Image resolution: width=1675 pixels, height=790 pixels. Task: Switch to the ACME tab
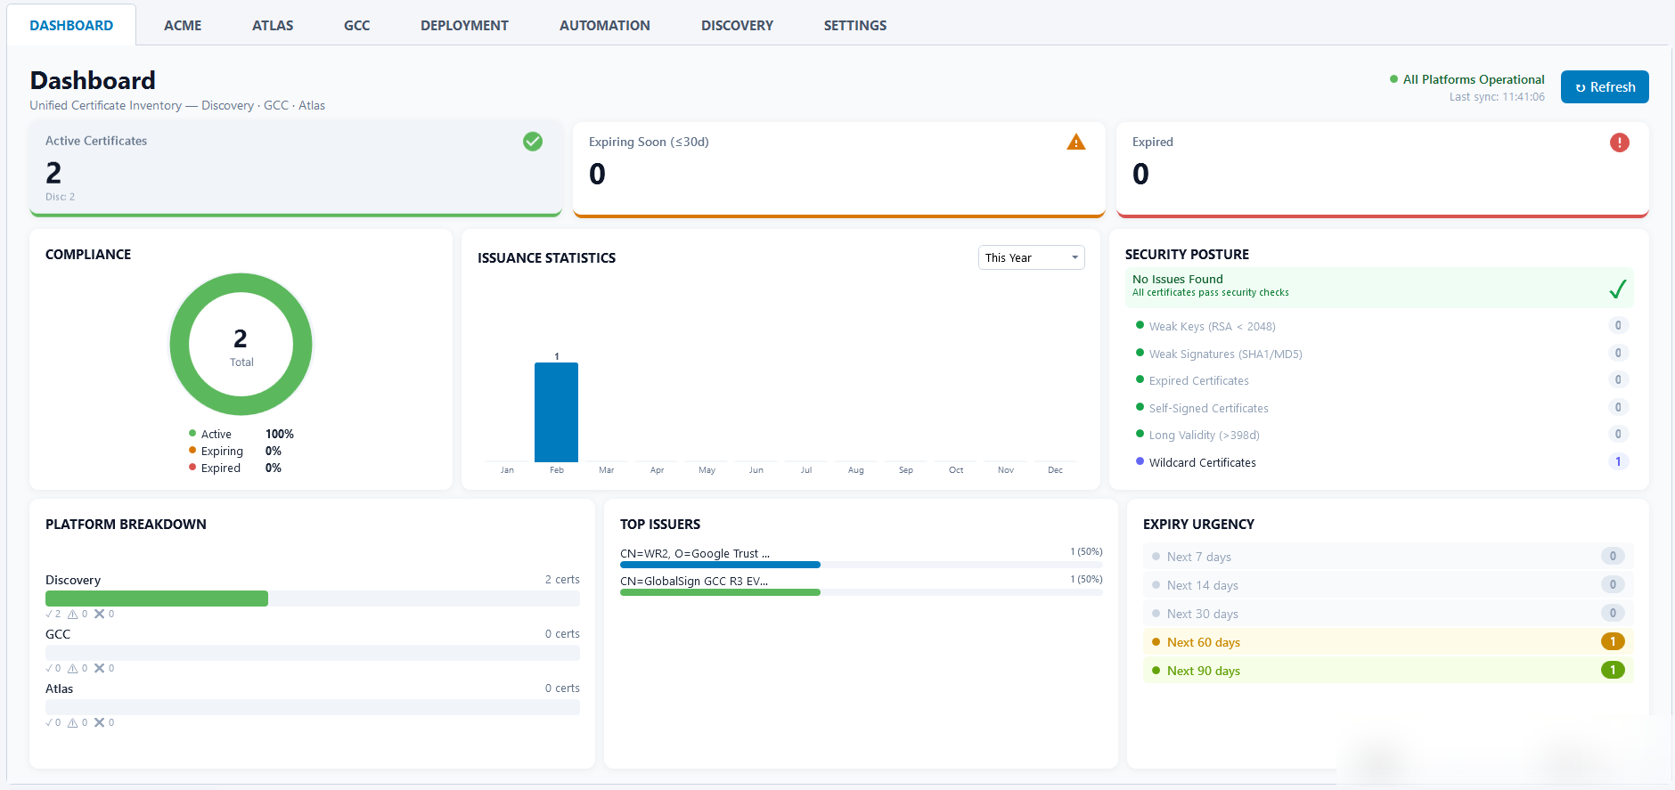click(x=183, y=25)
